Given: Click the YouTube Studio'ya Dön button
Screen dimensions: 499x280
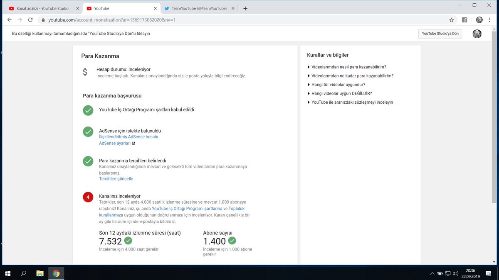Looking at the screenshot, I should click(440, 34).
